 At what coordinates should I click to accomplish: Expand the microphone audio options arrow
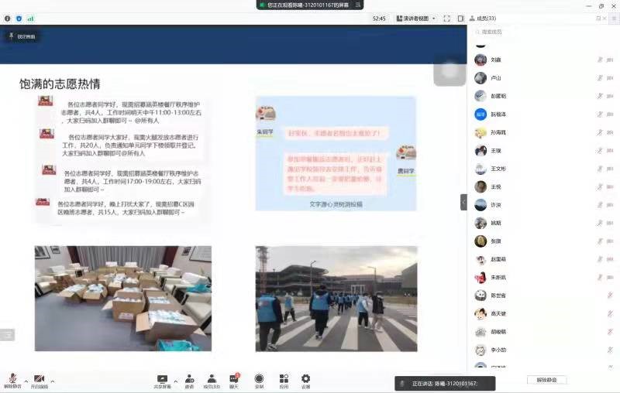26,381
